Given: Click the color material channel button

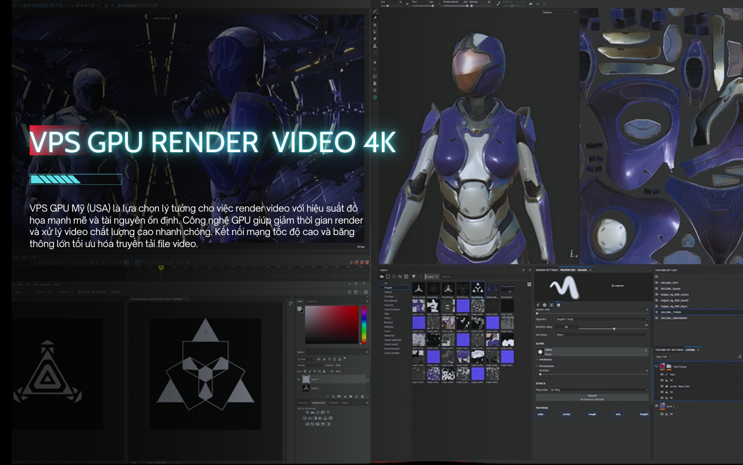Looking at the screenshot, I should point(541,414).
